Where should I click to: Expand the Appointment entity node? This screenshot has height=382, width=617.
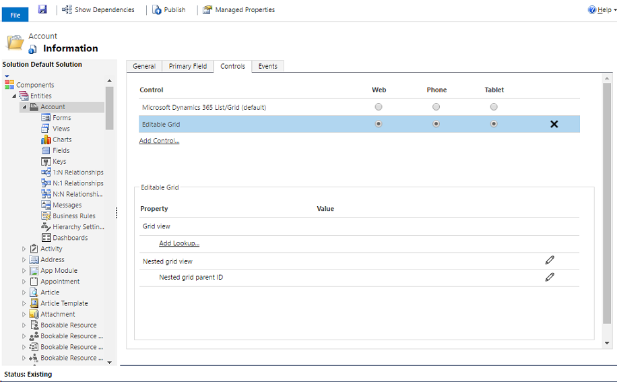24,282
